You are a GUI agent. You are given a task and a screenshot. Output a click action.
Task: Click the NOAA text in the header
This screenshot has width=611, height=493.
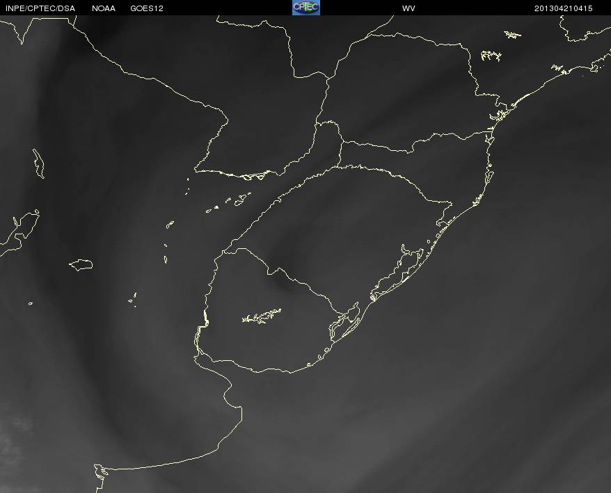pyautogui.click(x=104, y=8)
